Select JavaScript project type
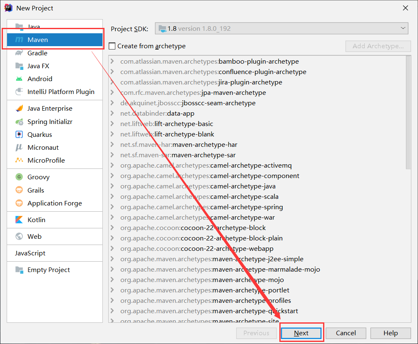Screen dimensions: 418x344 55,253
